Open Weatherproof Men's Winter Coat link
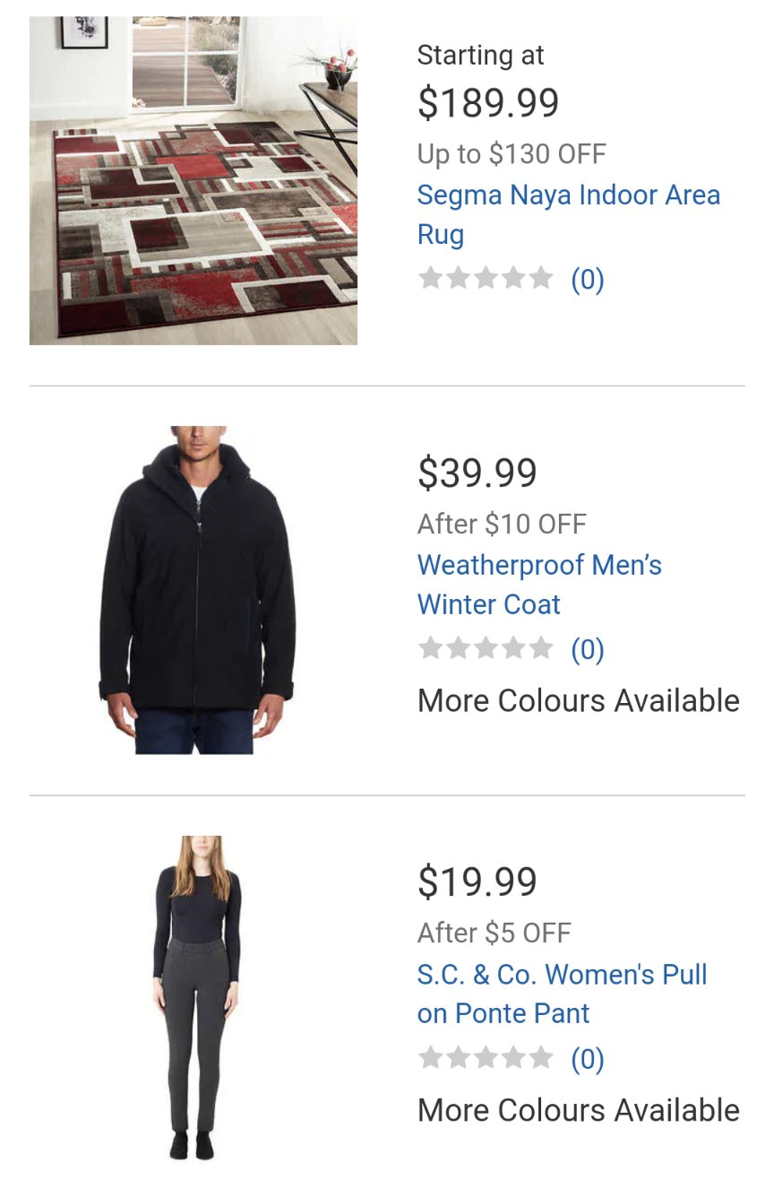 [x=539, y=585]
